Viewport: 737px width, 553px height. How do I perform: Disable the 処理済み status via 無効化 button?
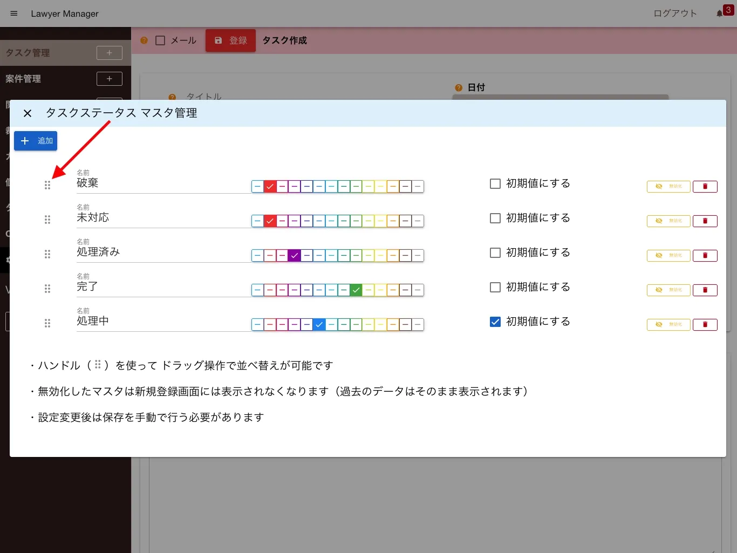(668, 255)
